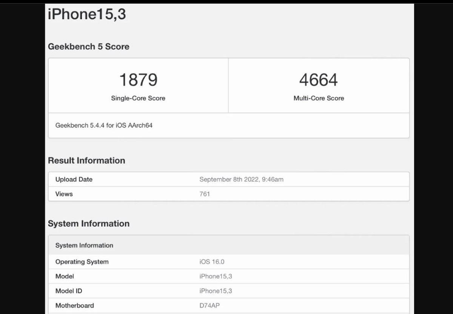
Task: Select the iPhone15,3 value in Model ID row
Action: [x=216, y=291]
